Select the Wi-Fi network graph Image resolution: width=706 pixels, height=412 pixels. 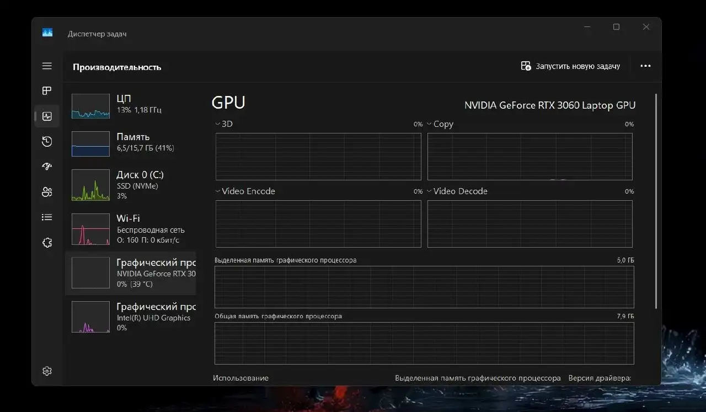(132, 228)
